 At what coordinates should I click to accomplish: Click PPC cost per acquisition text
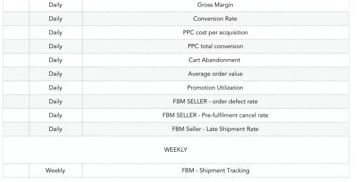pos(216,32)
